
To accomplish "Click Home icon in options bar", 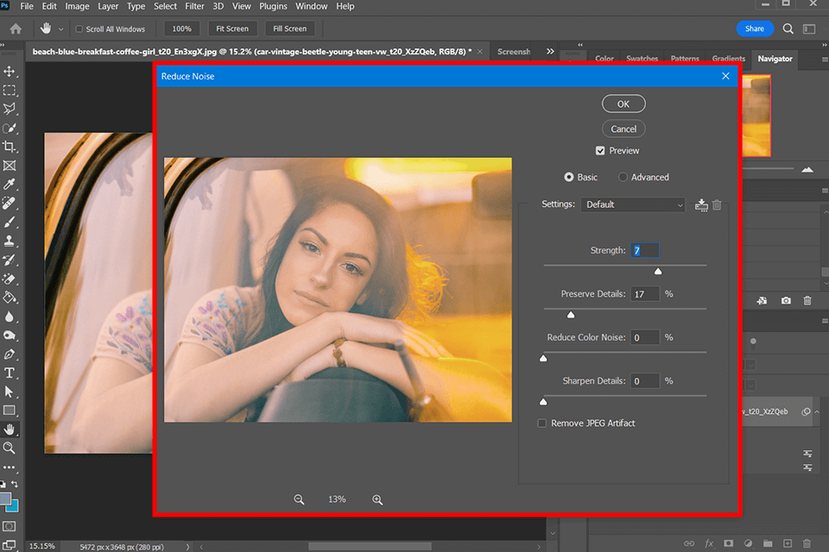I will tap(16, 28).
